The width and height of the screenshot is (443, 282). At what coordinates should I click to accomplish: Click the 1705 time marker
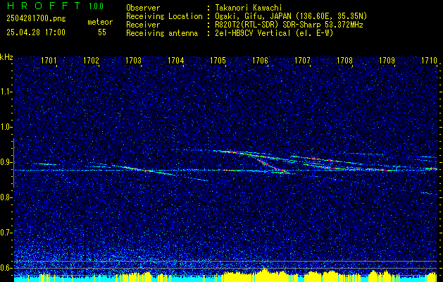218,60
